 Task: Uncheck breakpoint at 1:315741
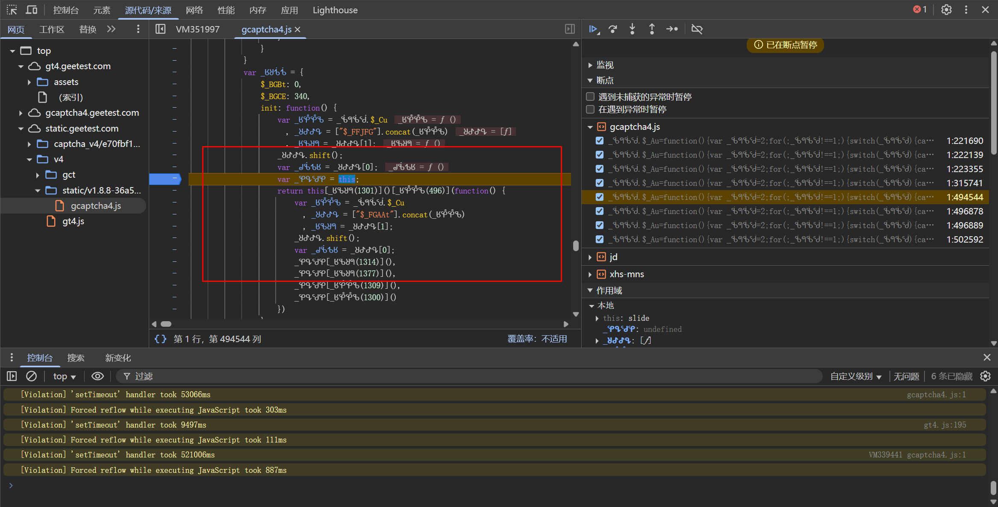tap(599, 183)
